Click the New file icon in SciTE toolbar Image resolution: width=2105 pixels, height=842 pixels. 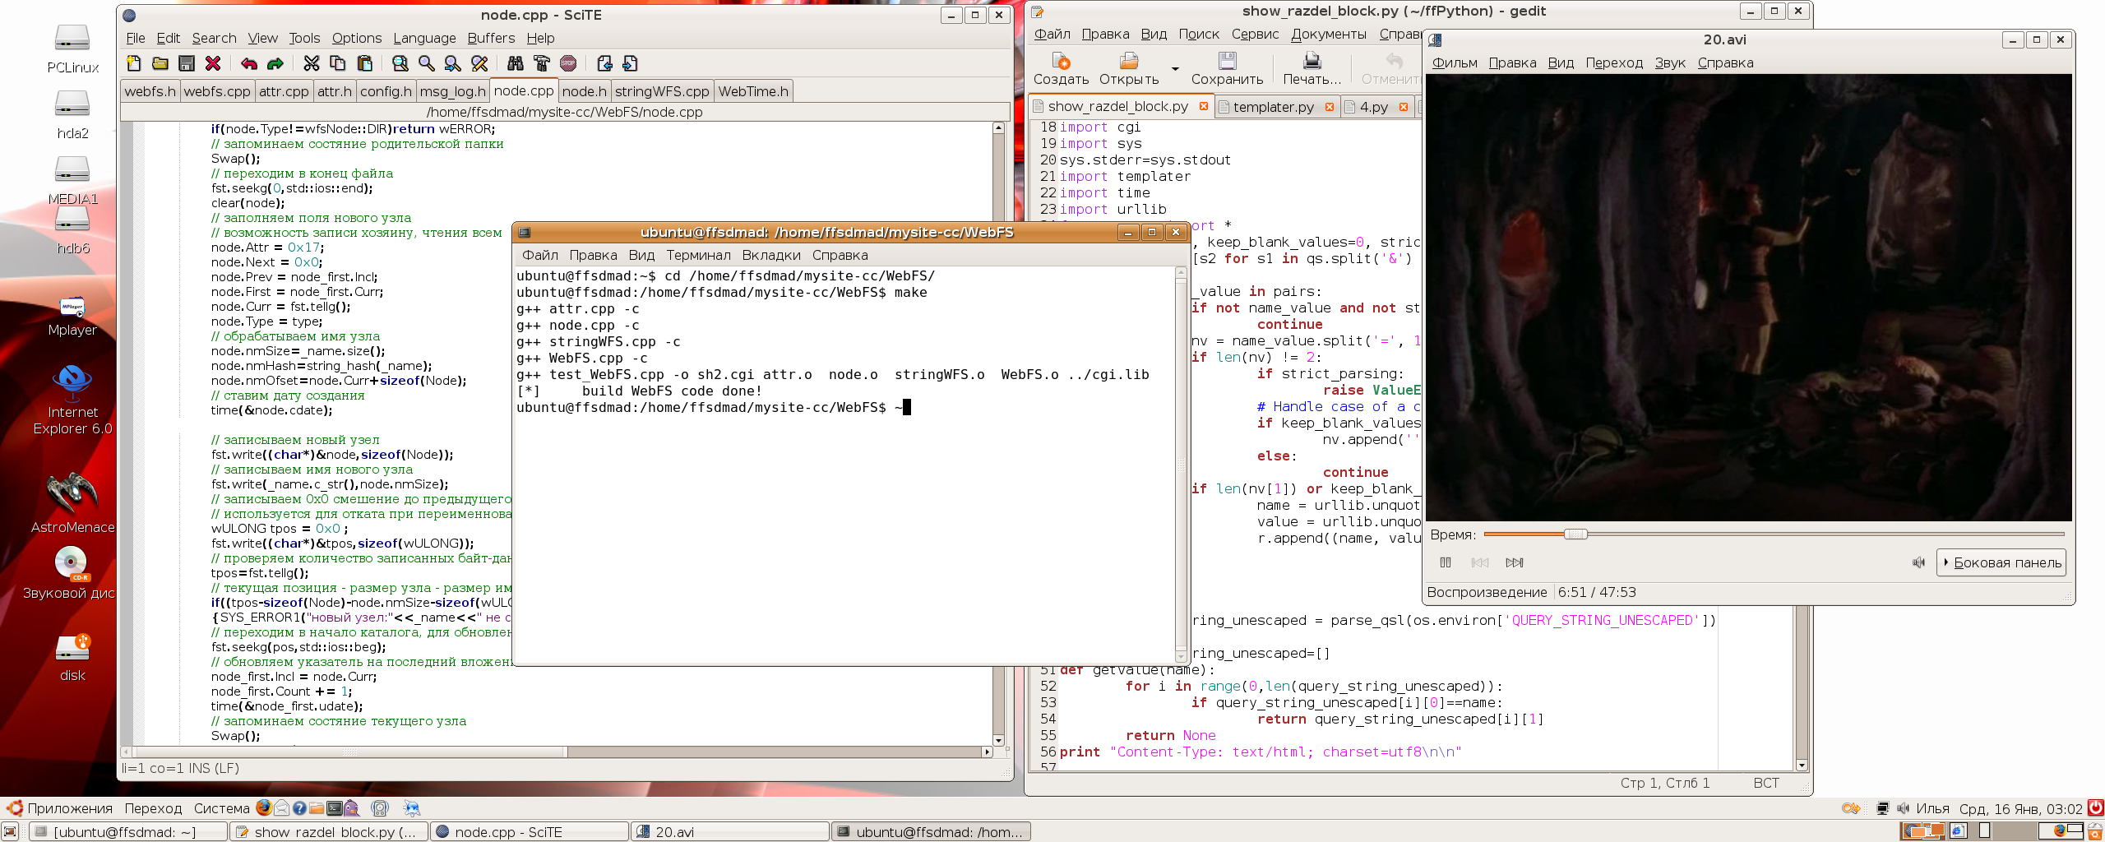(134, 63)
